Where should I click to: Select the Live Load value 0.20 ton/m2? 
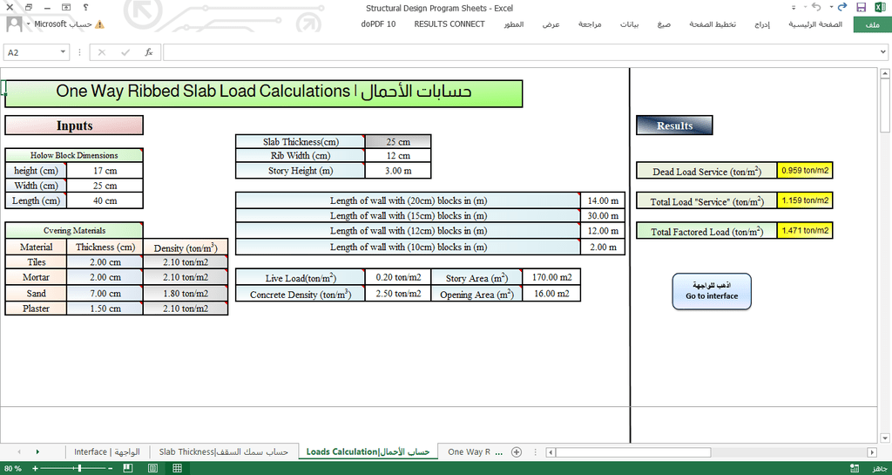pos(397,277)
